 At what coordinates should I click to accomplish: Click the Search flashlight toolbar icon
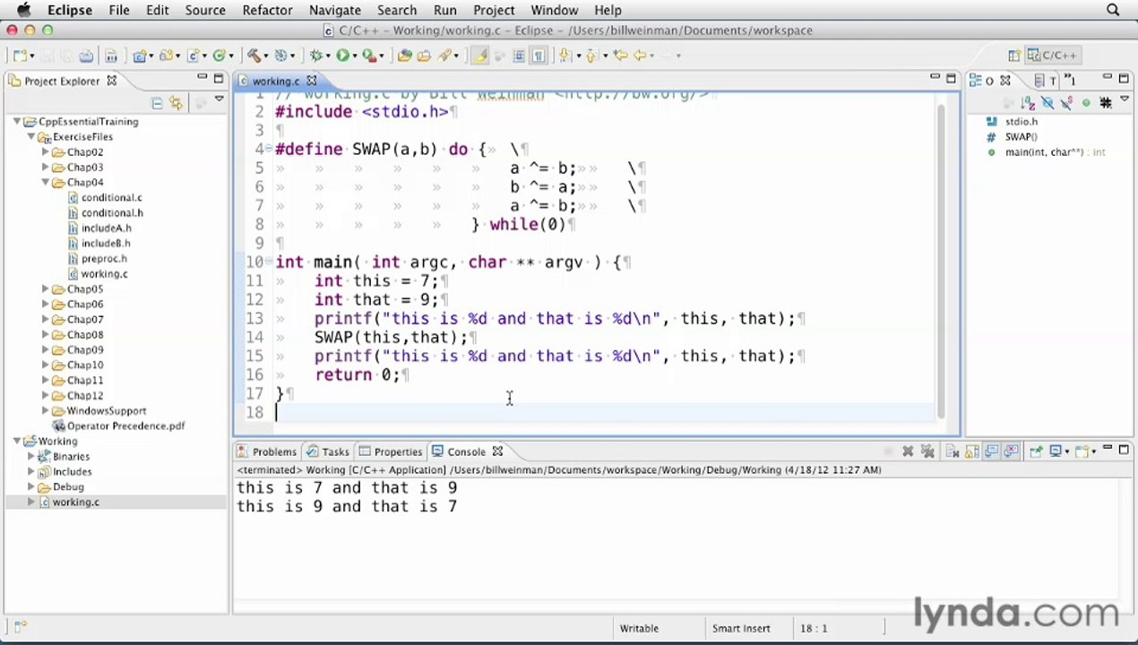(x=444, y=56)
